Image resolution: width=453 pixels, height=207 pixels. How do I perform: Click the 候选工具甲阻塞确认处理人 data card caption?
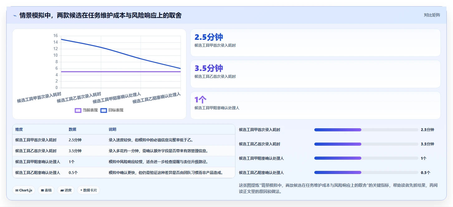[x=217, y=108]
